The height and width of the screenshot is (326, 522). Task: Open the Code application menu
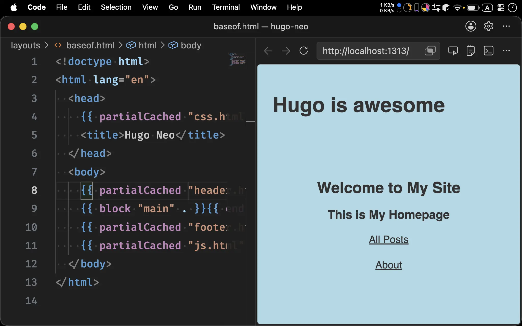[36, 7]
